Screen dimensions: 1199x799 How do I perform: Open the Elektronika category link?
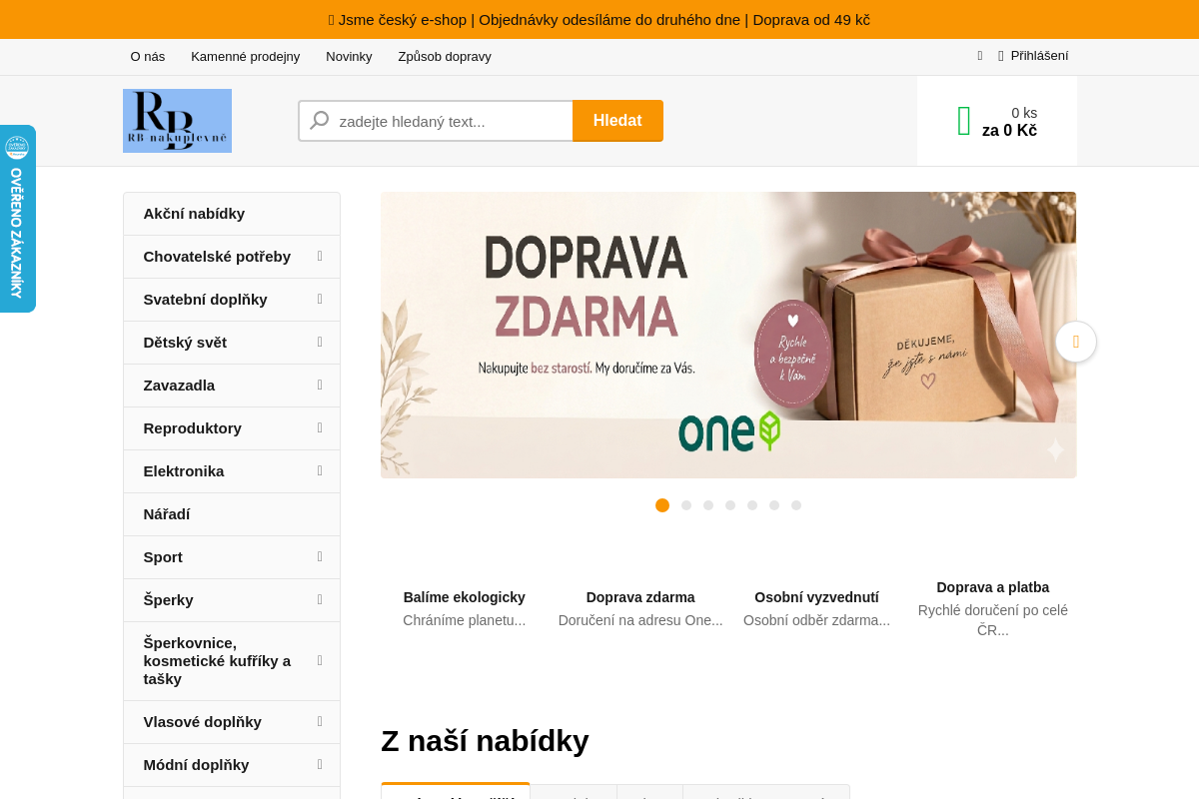(x=184, y=471)
